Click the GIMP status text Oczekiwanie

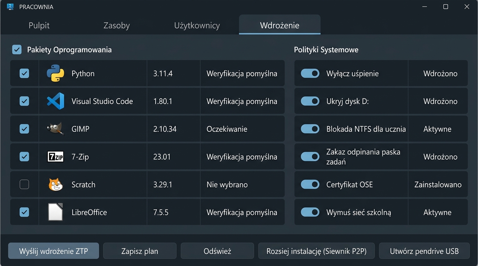[227, 129]
